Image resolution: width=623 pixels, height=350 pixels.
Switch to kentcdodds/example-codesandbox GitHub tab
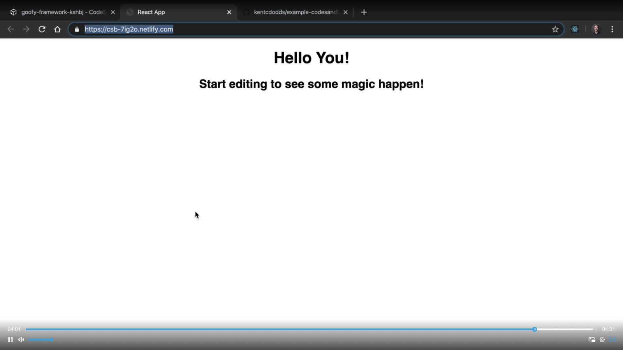[295, 12]
